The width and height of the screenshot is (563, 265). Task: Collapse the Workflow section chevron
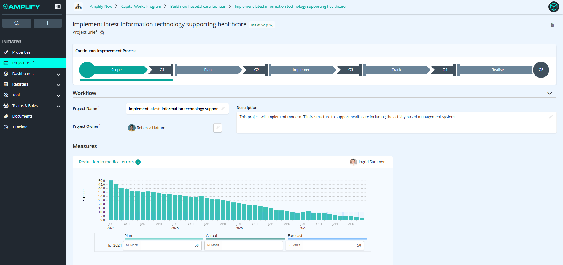(549, 93)
